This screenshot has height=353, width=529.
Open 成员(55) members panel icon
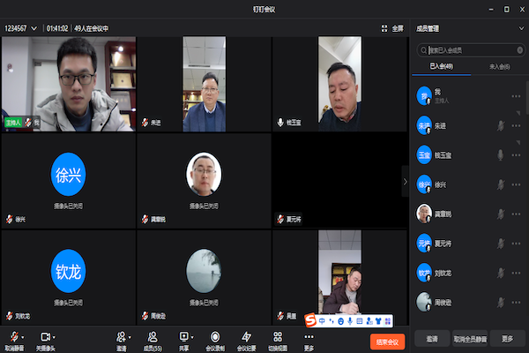tap(153, 336)
